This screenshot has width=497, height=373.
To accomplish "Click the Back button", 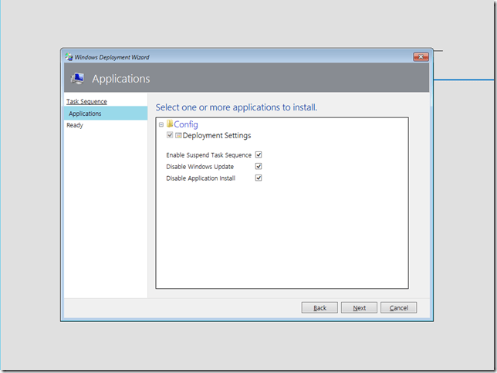I will pyautogui.click(x=319, y=307).
